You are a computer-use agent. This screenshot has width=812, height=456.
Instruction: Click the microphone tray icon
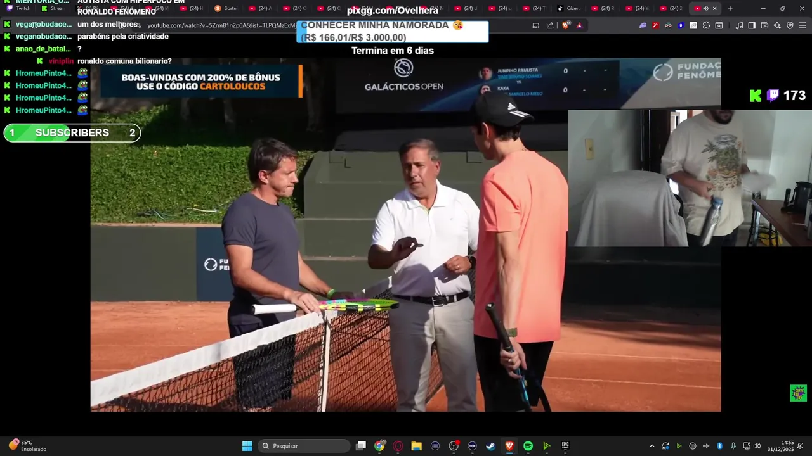pyautogui.click(x=733, y=446)
